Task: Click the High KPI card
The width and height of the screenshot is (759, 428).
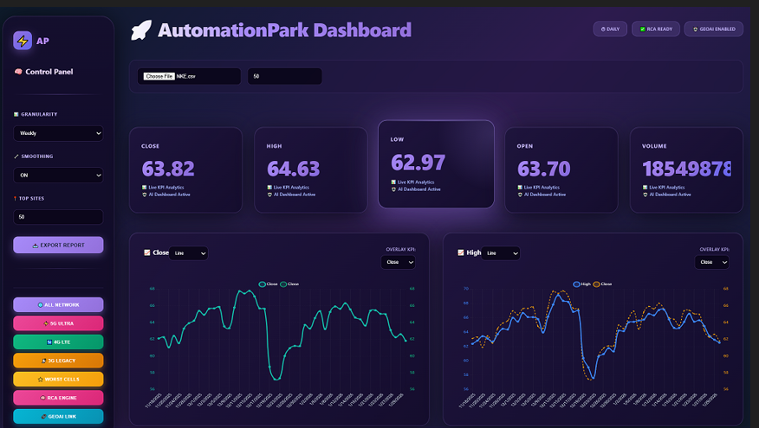Action: [311, 170]
